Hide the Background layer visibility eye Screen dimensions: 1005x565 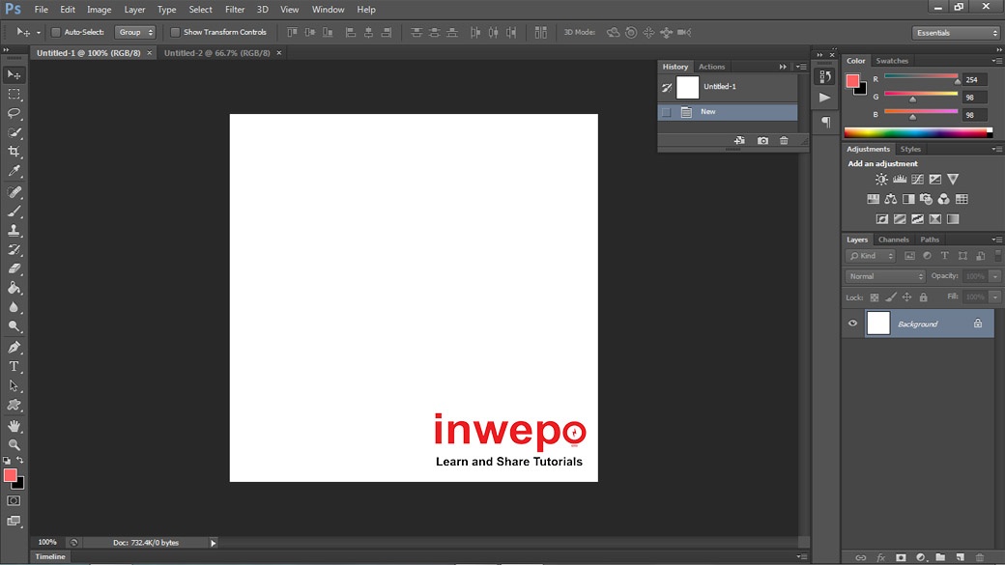click(852, 324)
